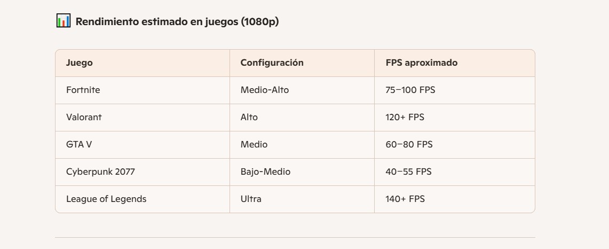The image size is (609, 249).
Task: Click the Medio-Alto configuration cell
Action: [264, 90]
